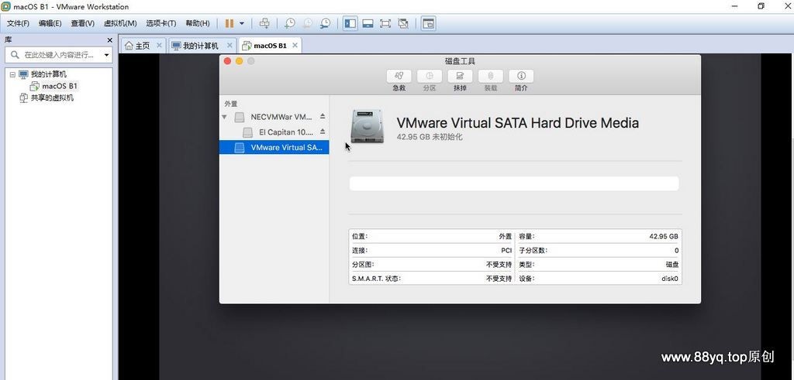The image size is (794, 380).
Task: Revert to the previous snapshot icon
Action: coord(307,23)
